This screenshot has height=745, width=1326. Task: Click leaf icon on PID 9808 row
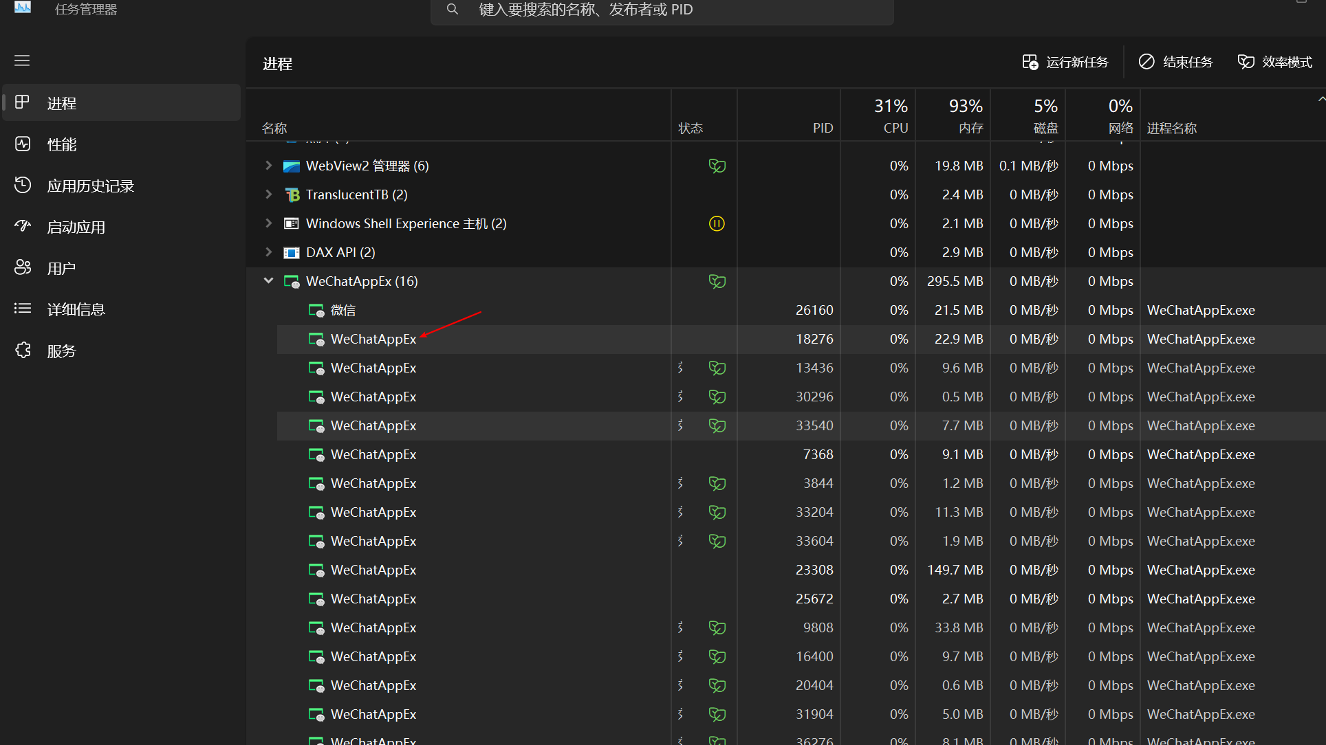[717, 627]
